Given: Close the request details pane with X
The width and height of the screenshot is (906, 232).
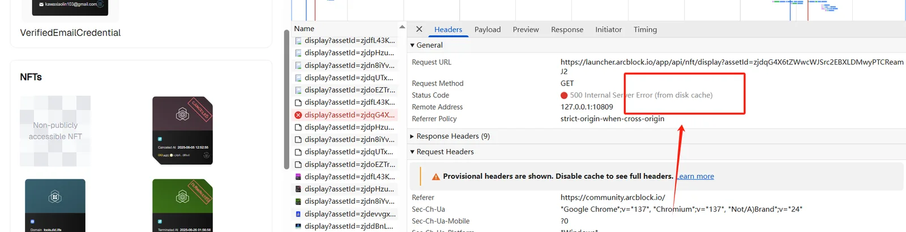Looking at the screenshot, I should tap(419, 29).
